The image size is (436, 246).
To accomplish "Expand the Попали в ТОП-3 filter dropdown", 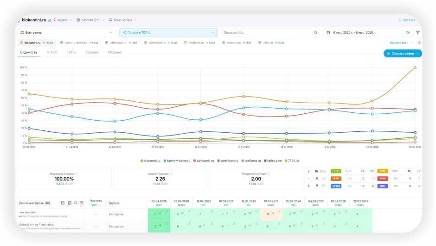I will click(x=168, y=33).
